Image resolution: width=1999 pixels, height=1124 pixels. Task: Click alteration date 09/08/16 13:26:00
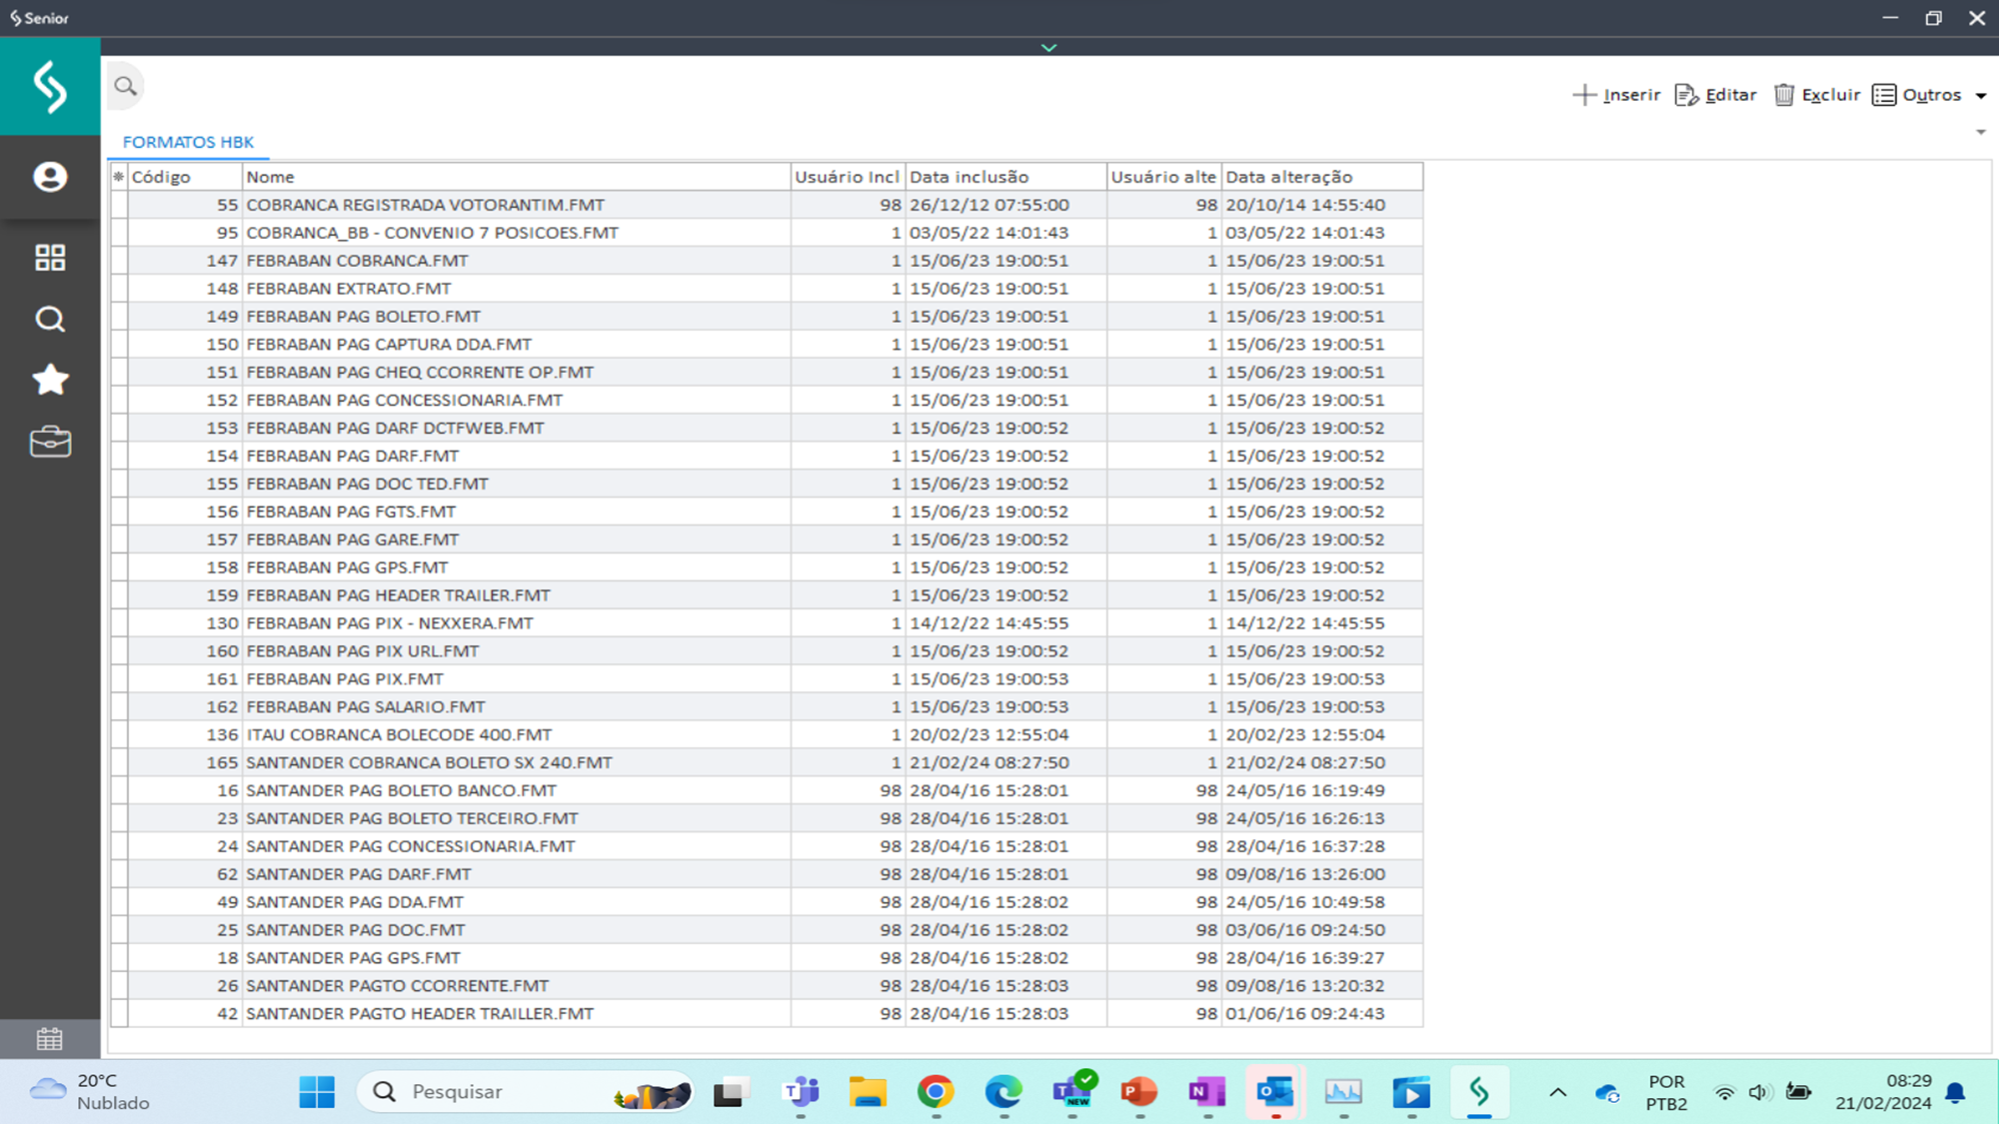click(1321, 874)
